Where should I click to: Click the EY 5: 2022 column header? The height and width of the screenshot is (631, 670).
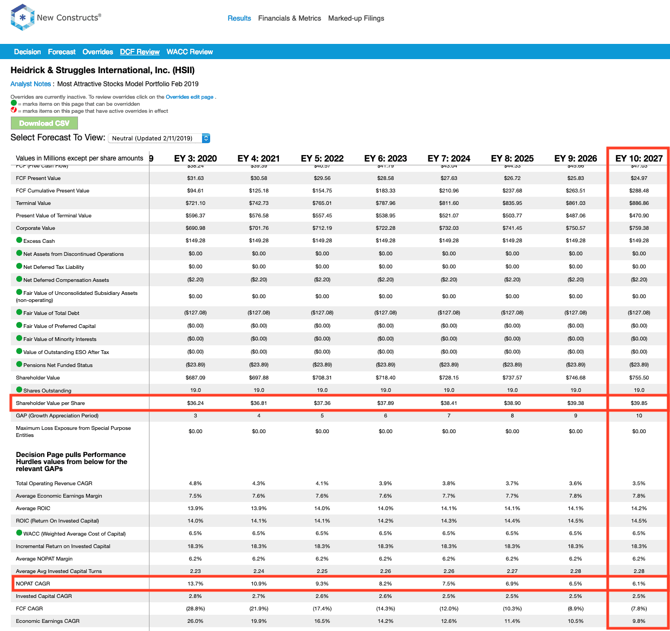[x=322, y=158]
